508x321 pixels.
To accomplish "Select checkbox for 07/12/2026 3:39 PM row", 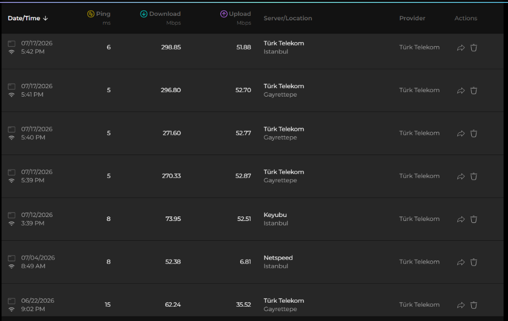I will click(12, 215).
